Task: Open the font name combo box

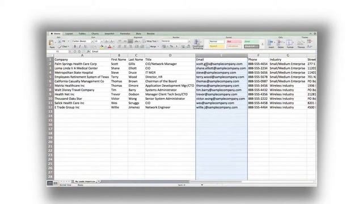Action: (83, 41)
